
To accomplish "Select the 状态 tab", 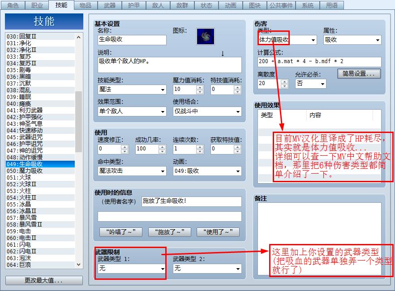I will (x=206, y=5).
